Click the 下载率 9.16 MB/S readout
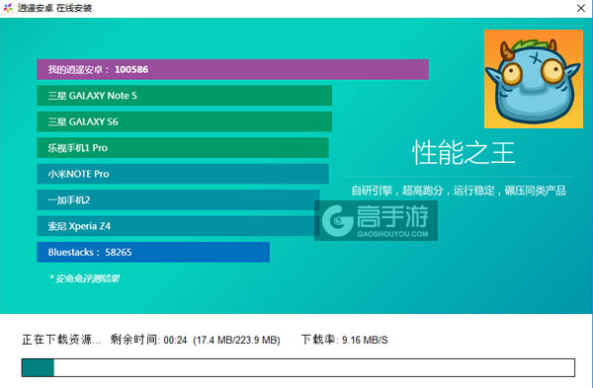 point(345,340)
